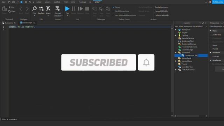Select the Lighting service in Explorer

[x=185, y=35]
